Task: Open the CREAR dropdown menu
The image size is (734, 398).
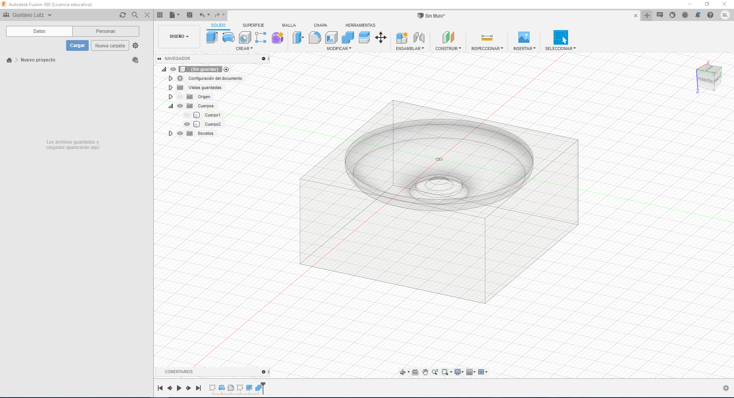Action: [x=244, y=49]
